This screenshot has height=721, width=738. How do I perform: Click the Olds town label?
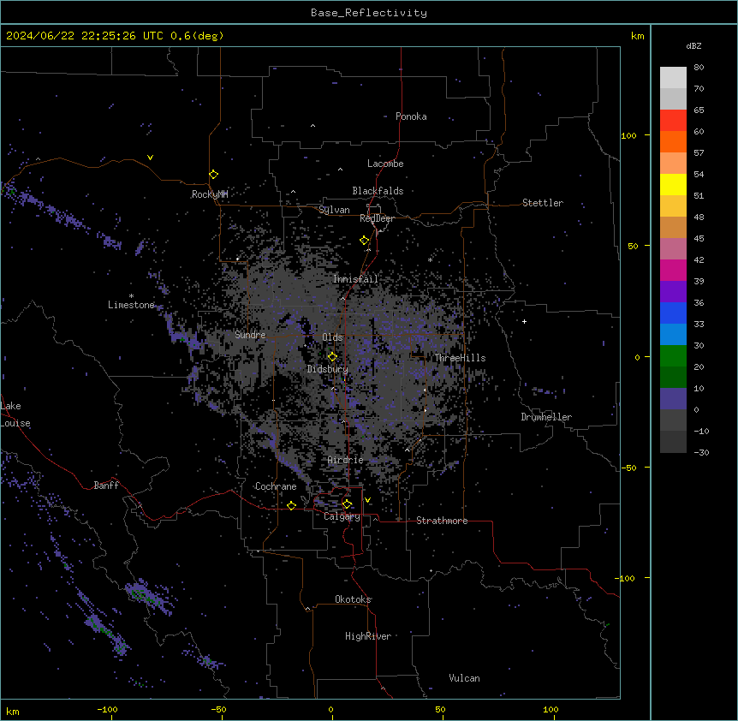332,337
